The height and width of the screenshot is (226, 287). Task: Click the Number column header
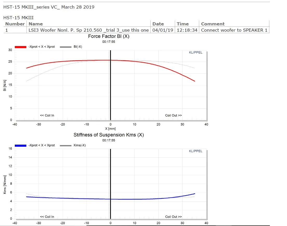pyautogui.click(x=15, y=24)
